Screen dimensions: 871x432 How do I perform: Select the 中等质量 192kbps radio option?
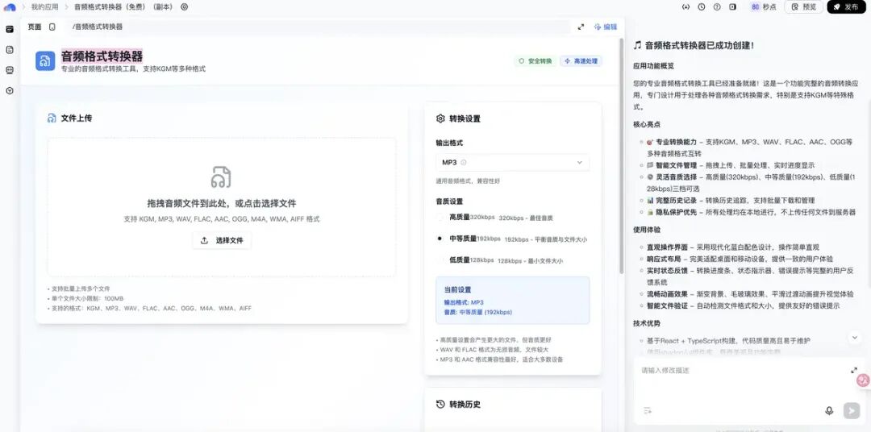(440, 239)
